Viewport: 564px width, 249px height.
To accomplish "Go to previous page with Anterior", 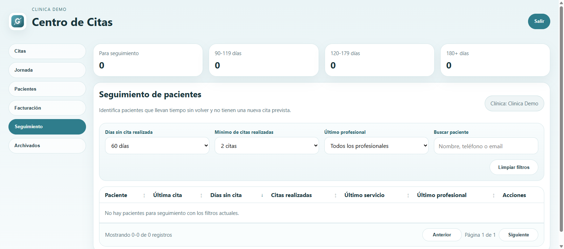I will coord(442,235).
